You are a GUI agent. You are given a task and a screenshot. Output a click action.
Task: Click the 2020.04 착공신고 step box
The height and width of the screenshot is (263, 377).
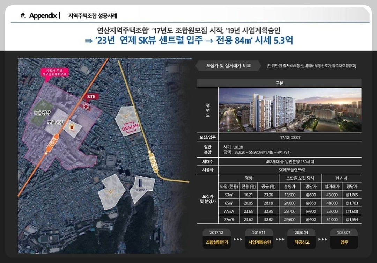click(302, 239)
